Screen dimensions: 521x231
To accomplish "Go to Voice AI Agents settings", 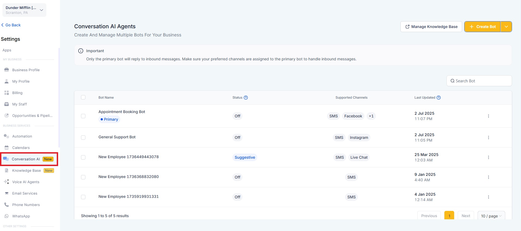I will coord(26,182).
